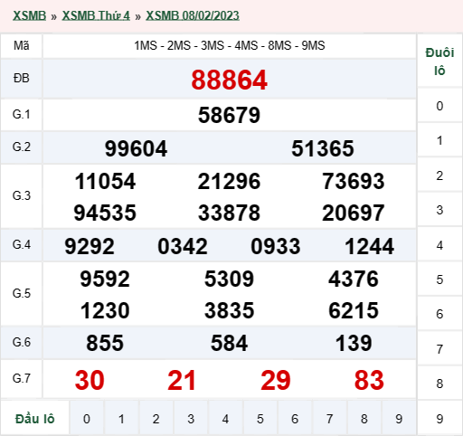Select Đuôi lô digit 3
463x436 pixels.
pos(439,210)
